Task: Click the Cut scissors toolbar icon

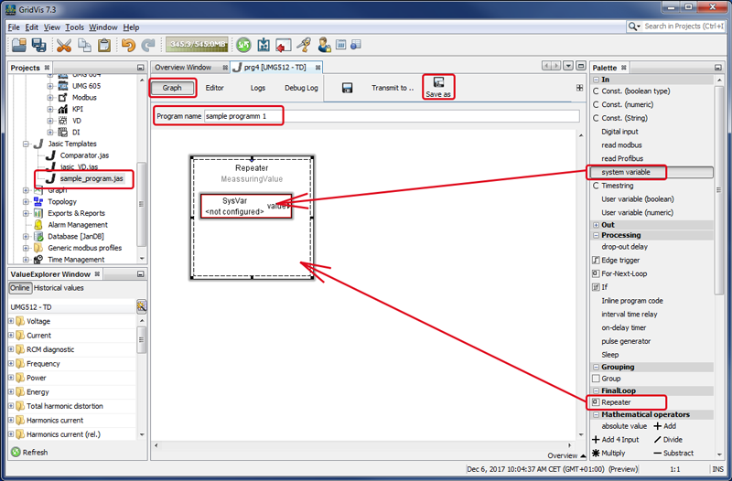Action: click(x=64, y=45)
